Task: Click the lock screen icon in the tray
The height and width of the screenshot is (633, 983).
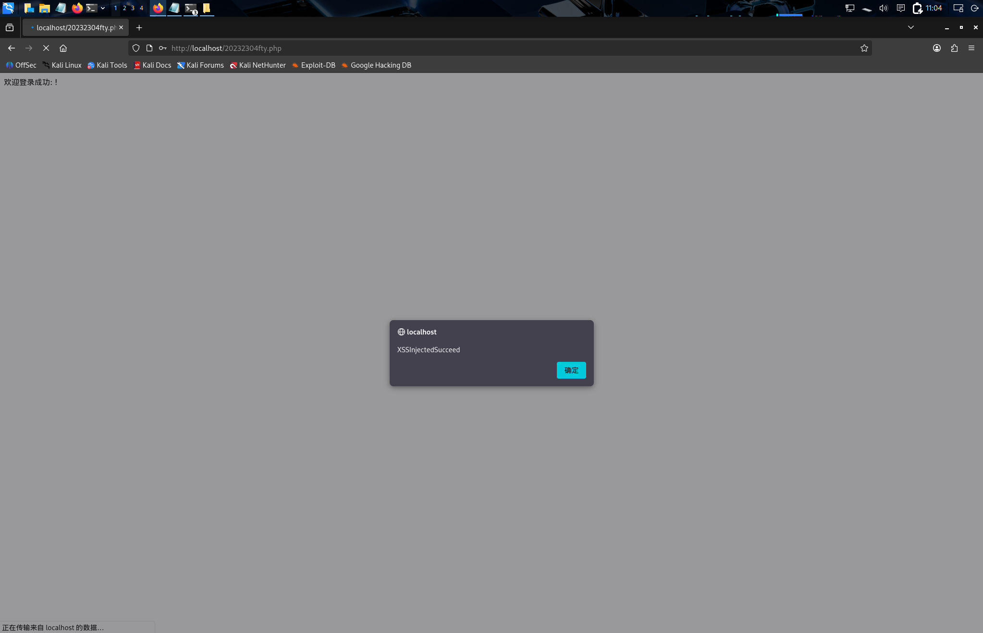Action: (958, 8)
